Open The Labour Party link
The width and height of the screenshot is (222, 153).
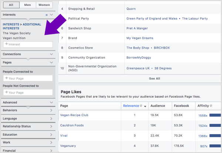click(195, 18)
